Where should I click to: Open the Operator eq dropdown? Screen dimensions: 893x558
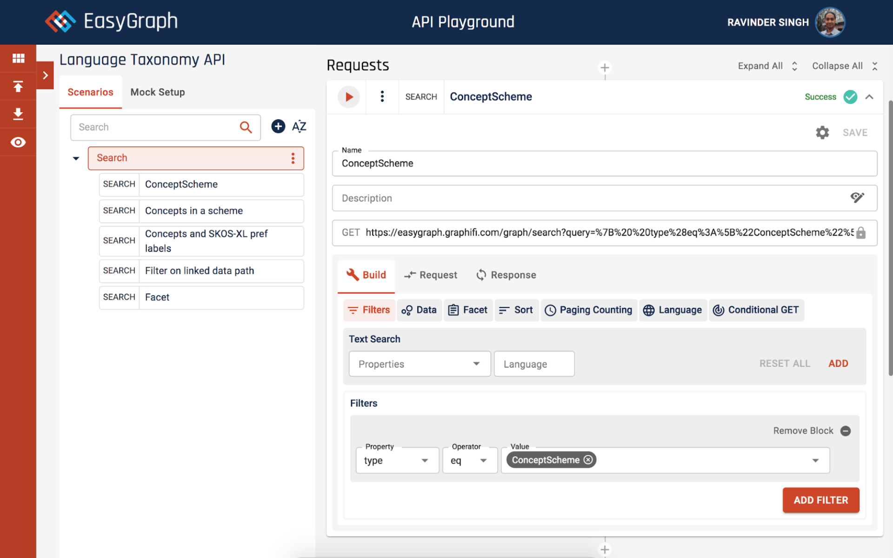(470, 460)
